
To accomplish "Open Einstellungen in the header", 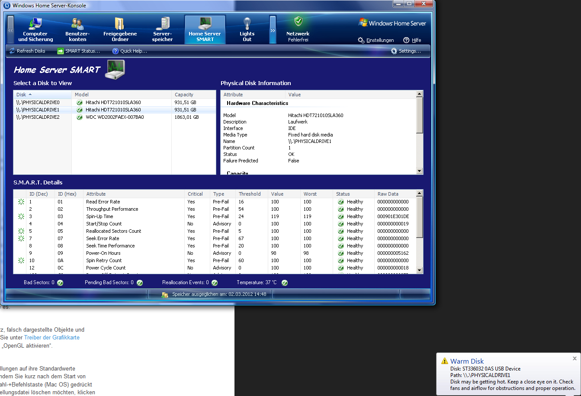I will tap(376, 40).
